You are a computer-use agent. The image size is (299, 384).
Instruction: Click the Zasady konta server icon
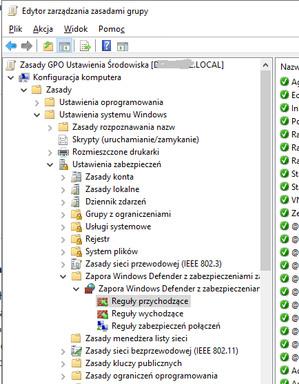pos(76,177)
